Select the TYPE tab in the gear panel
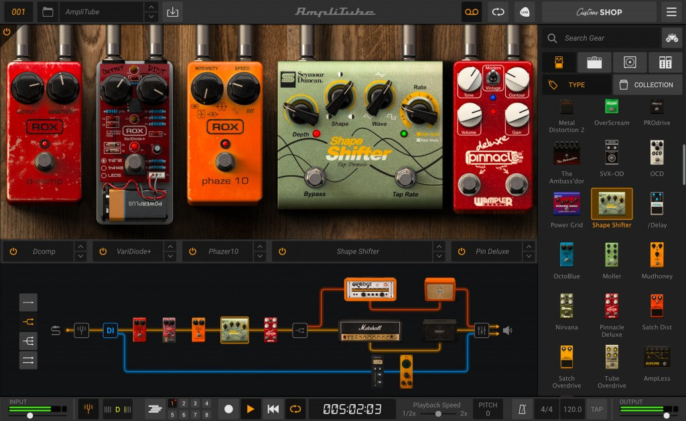The image size is (686, 421). coord(577,84)
